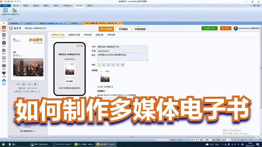Go to next page arrow in status bar
The image size is (262, 147).
(x=214, y=140)
